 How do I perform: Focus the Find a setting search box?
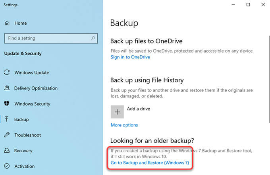[x=51, y=38]
